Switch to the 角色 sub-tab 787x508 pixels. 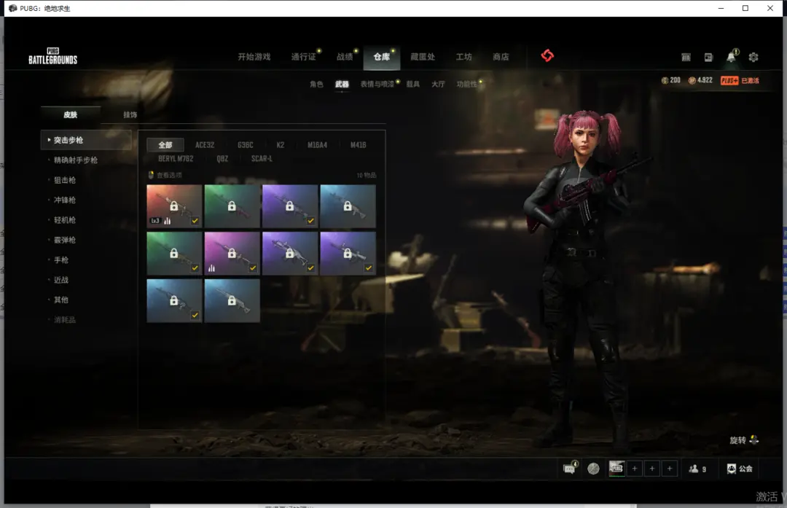(x=316, y=84)
